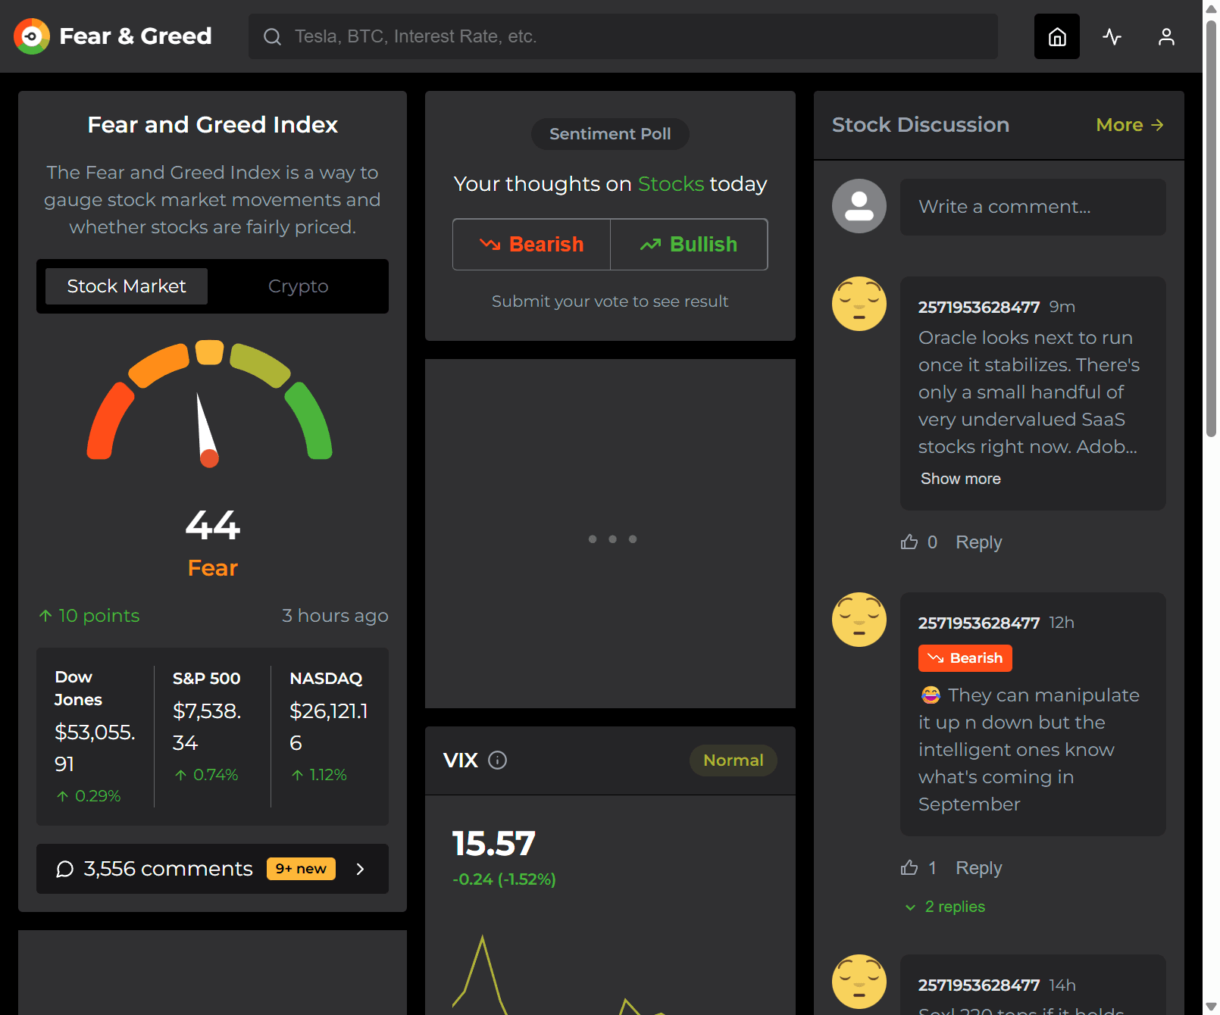Image resolution: width=1220 pixels, height=1015 pixels.
Task: Click the S&P 500 index value
Action: (207, 726)
